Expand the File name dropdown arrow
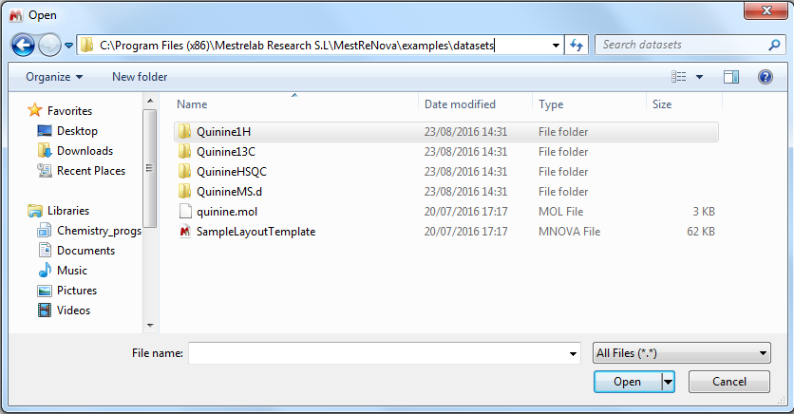The height and width of the screenshot is (414, 794). pyautogui.click(x=573, y=353)
